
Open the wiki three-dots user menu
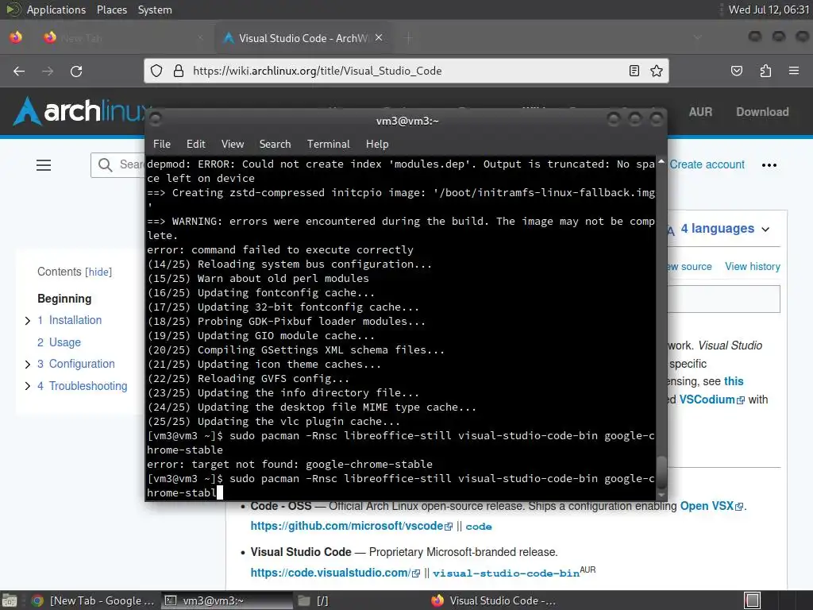coord(769,165)
